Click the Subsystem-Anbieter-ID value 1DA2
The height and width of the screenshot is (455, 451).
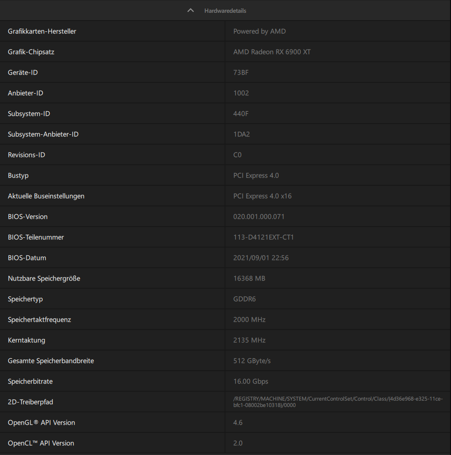point(241,134)
